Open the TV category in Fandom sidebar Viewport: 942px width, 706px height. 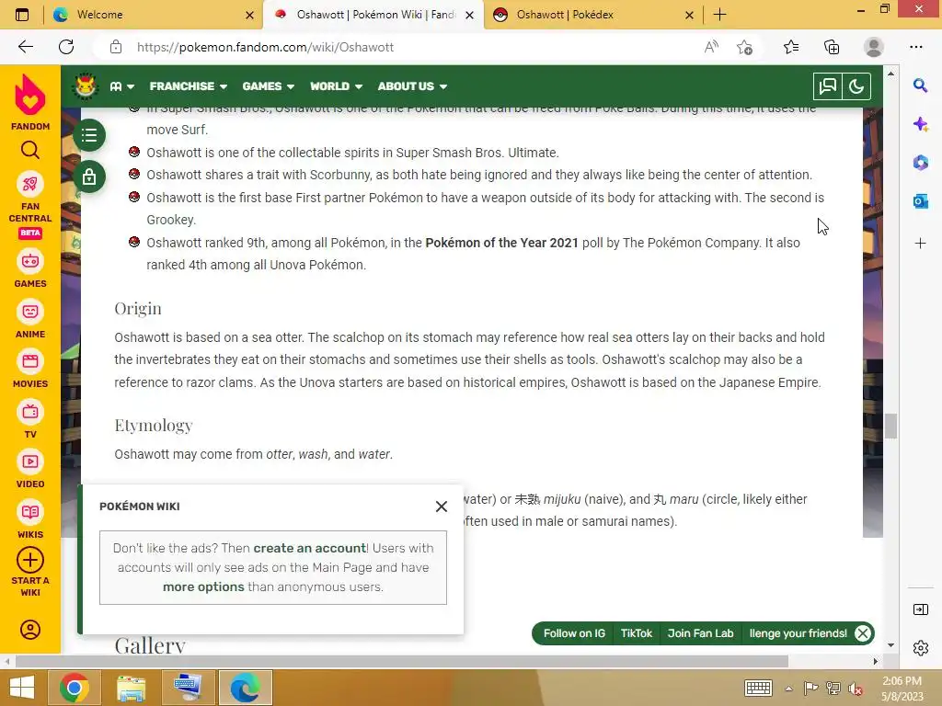(30, 419)
